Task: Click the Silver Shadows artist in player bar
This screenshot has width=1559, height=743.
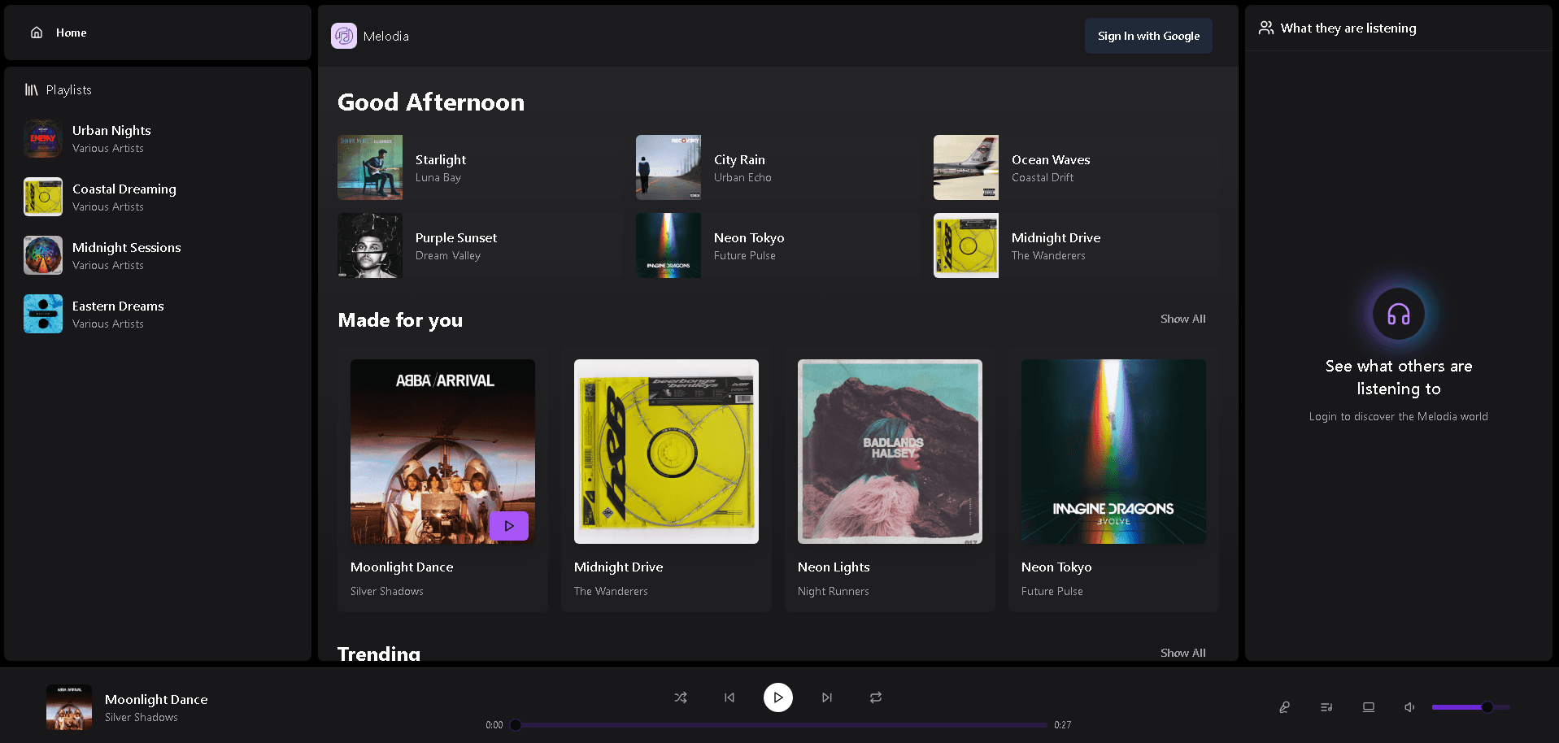Action: pos(142,717)
